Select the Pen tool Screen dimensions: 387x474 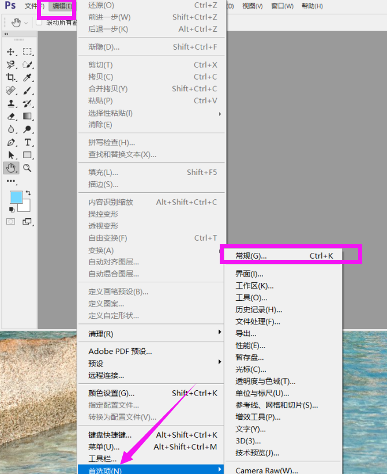[10, 142]
